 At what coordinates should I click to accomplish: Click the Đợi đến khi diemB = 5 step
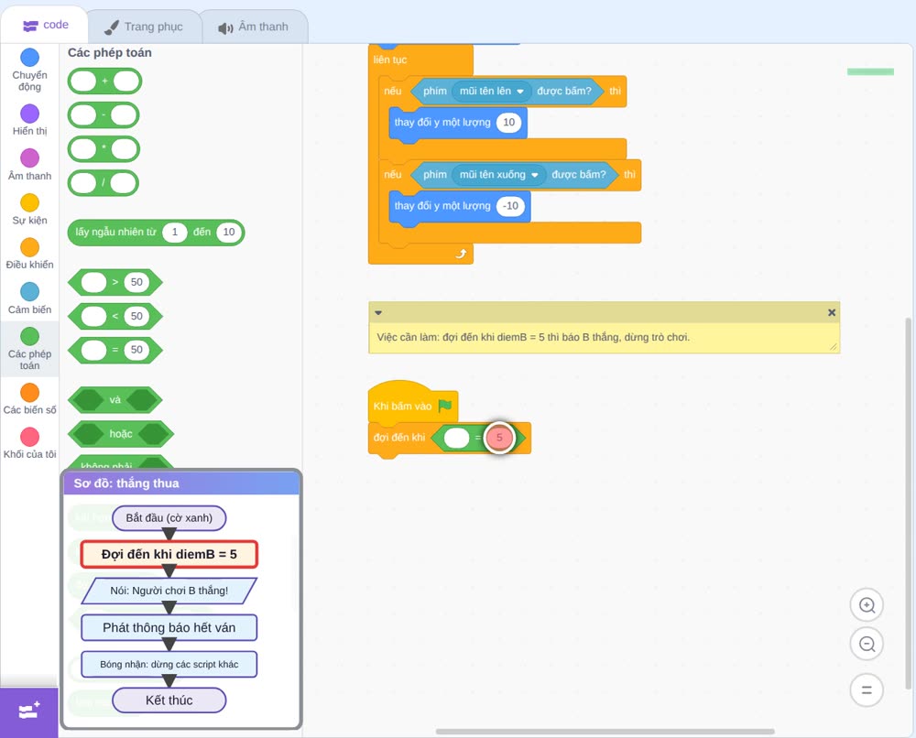(x=169, y=554)
